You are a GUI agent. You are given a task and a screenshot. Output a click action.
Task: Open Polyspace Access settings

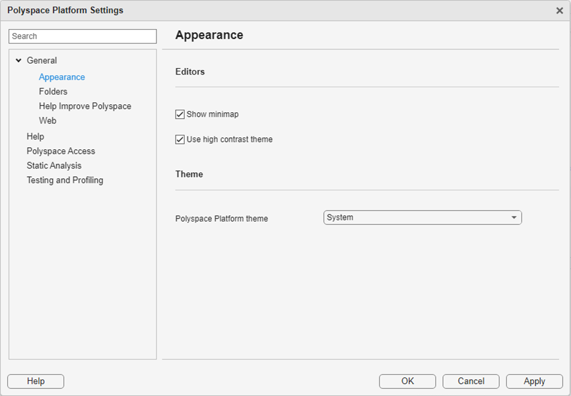pyautogui.click(x=61, y=150)
